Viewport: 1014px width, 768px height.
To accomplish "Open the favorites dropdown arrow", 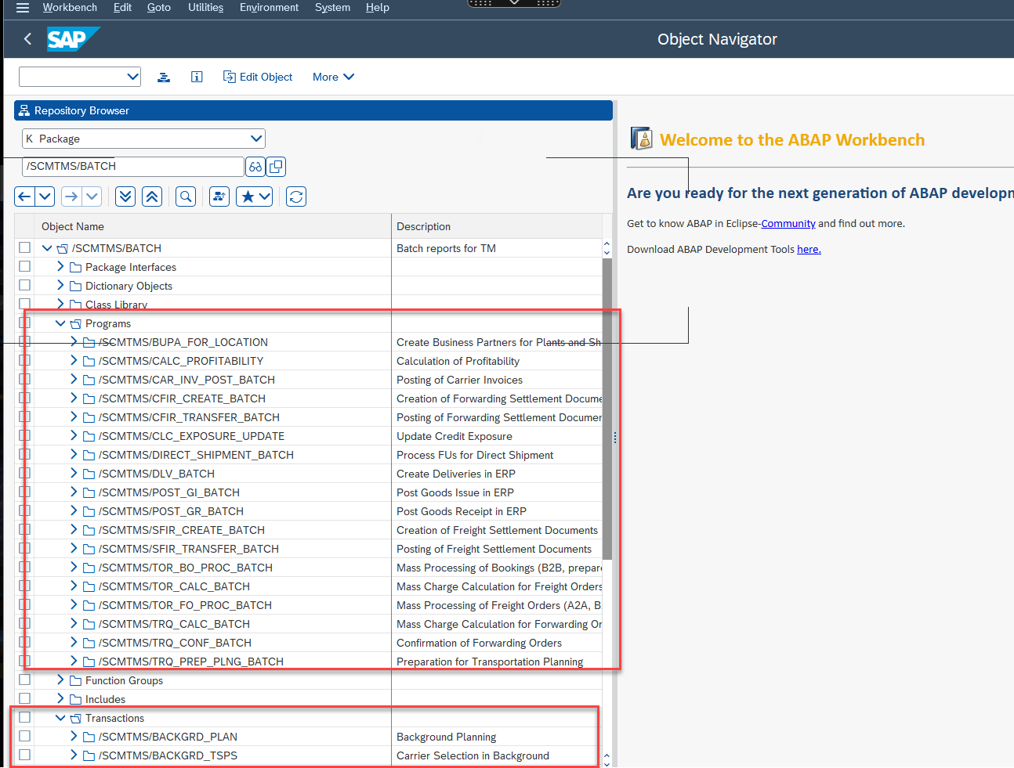I will coord(265,197).
